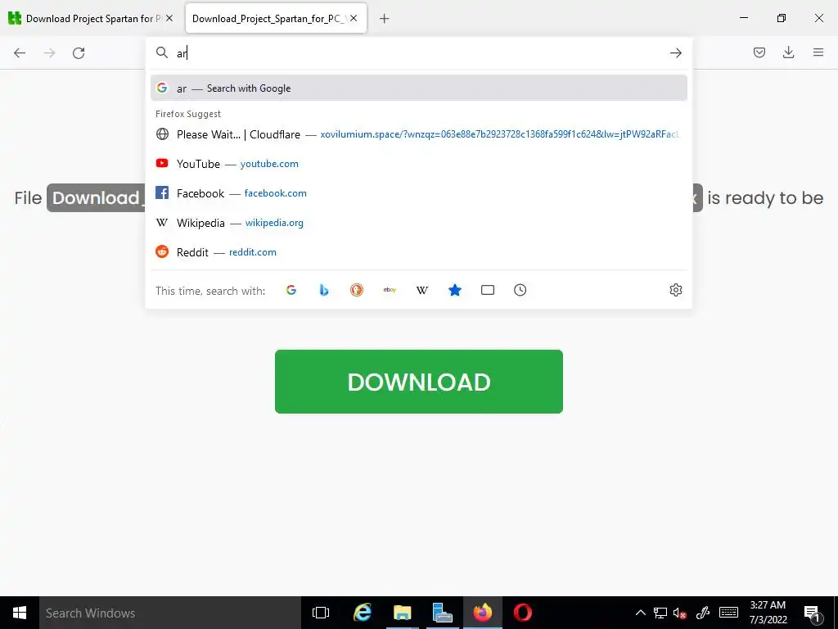
Task: Select the YouTube suggestion
Action: (x=419, y=164)
